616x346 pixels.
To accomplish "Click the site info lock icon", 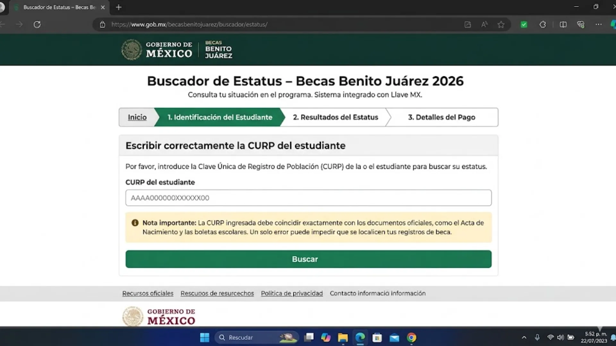I will [102, 24].
